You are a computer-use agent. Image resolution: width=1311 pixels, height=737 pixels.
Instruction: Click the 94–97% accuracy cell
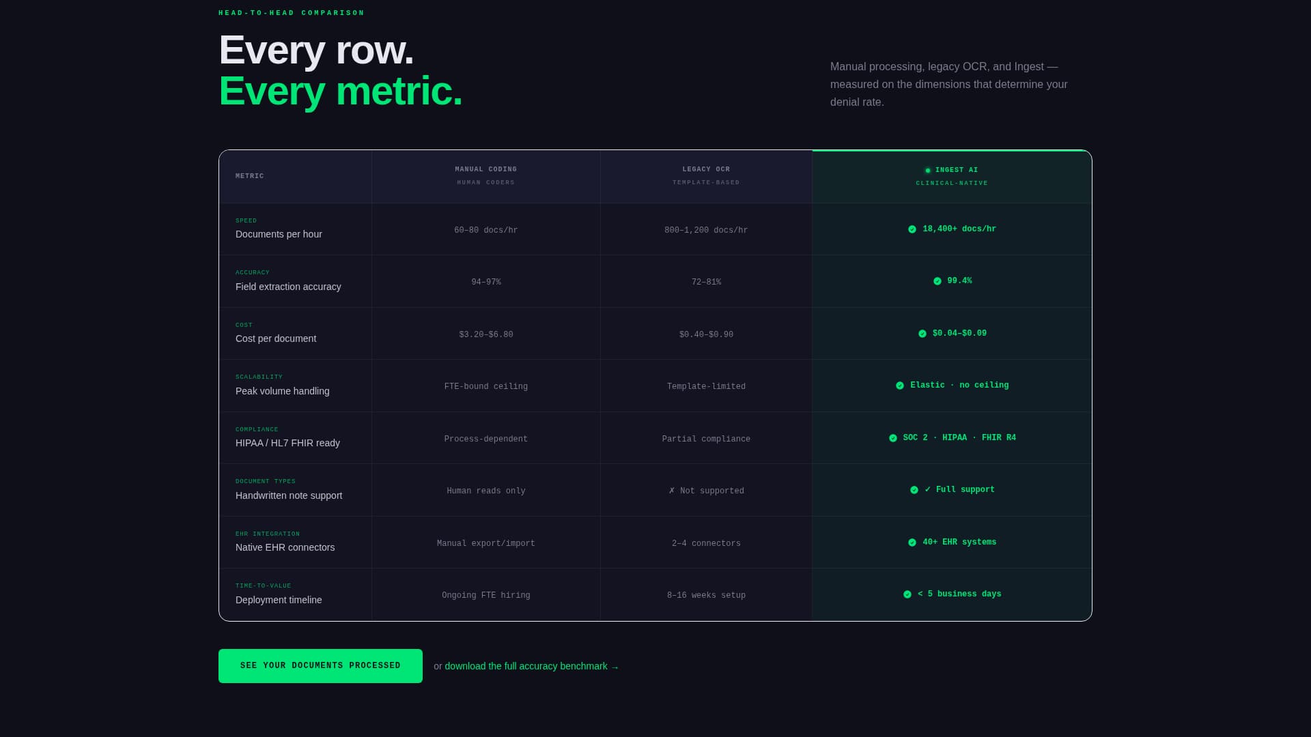pos(486,283)
